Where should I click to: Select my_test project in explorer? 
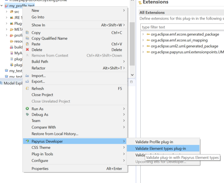point(14,71)
